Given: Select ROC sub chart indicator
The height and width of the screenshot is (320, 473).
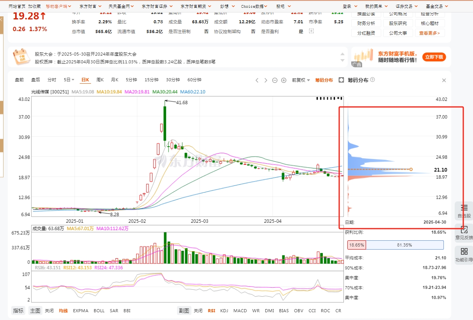Looking at the screenshot, I should (x=325, y=311).
